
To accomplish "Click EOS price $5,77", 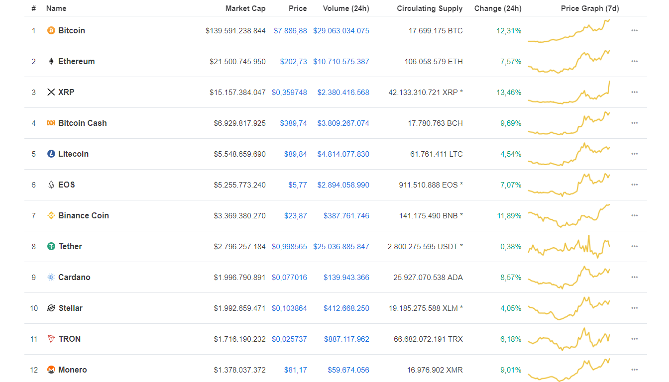I will [298, 185].
